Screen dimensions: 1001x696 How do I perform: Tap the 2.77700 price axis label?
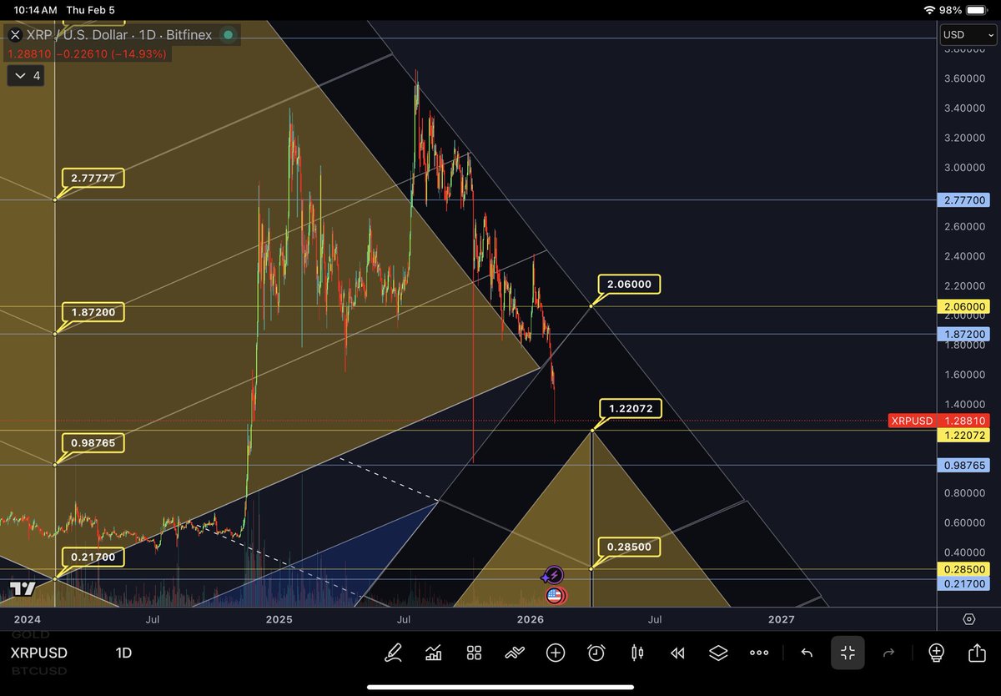(963, 199)
